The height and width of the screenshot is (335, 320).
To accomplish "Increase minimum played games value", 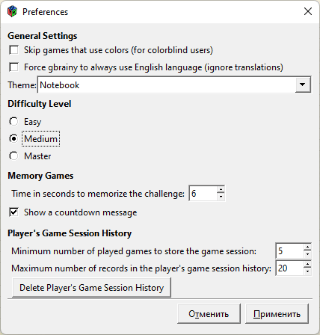I will pos(307,248).
